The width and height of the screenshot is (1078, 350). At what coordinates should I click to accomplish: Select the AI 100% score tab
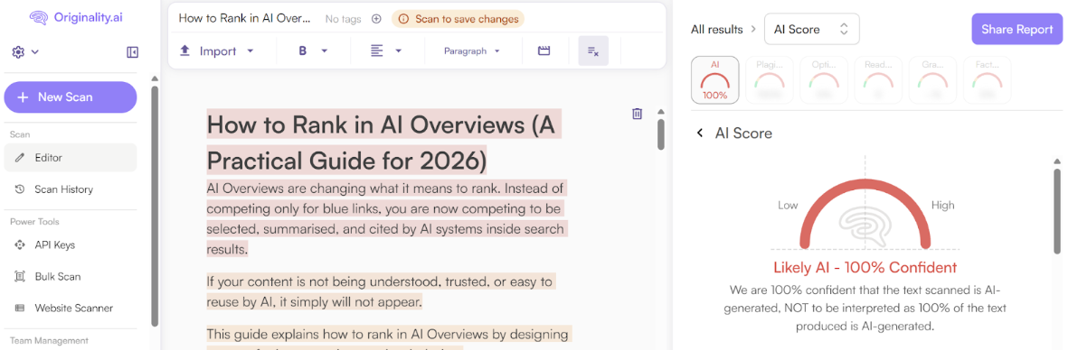point(715,80)
